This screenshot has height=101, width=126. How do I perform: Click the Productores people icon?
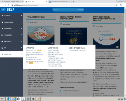coord(2,22)
